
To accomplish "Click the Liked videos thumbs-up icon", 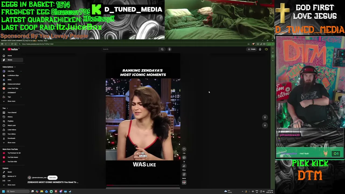I will 4,130.
